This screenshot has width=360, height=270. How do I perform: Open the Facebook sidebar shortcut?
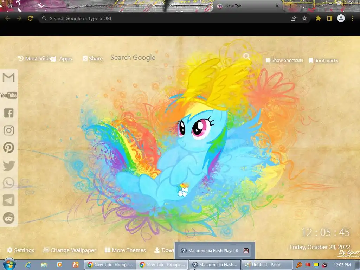pyautogui.click(x=9, y=113)
